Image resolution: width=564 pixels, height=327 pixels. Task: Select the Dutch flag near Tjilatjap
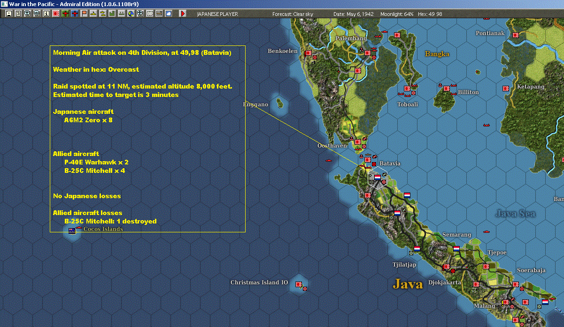[x=417, y=248]
